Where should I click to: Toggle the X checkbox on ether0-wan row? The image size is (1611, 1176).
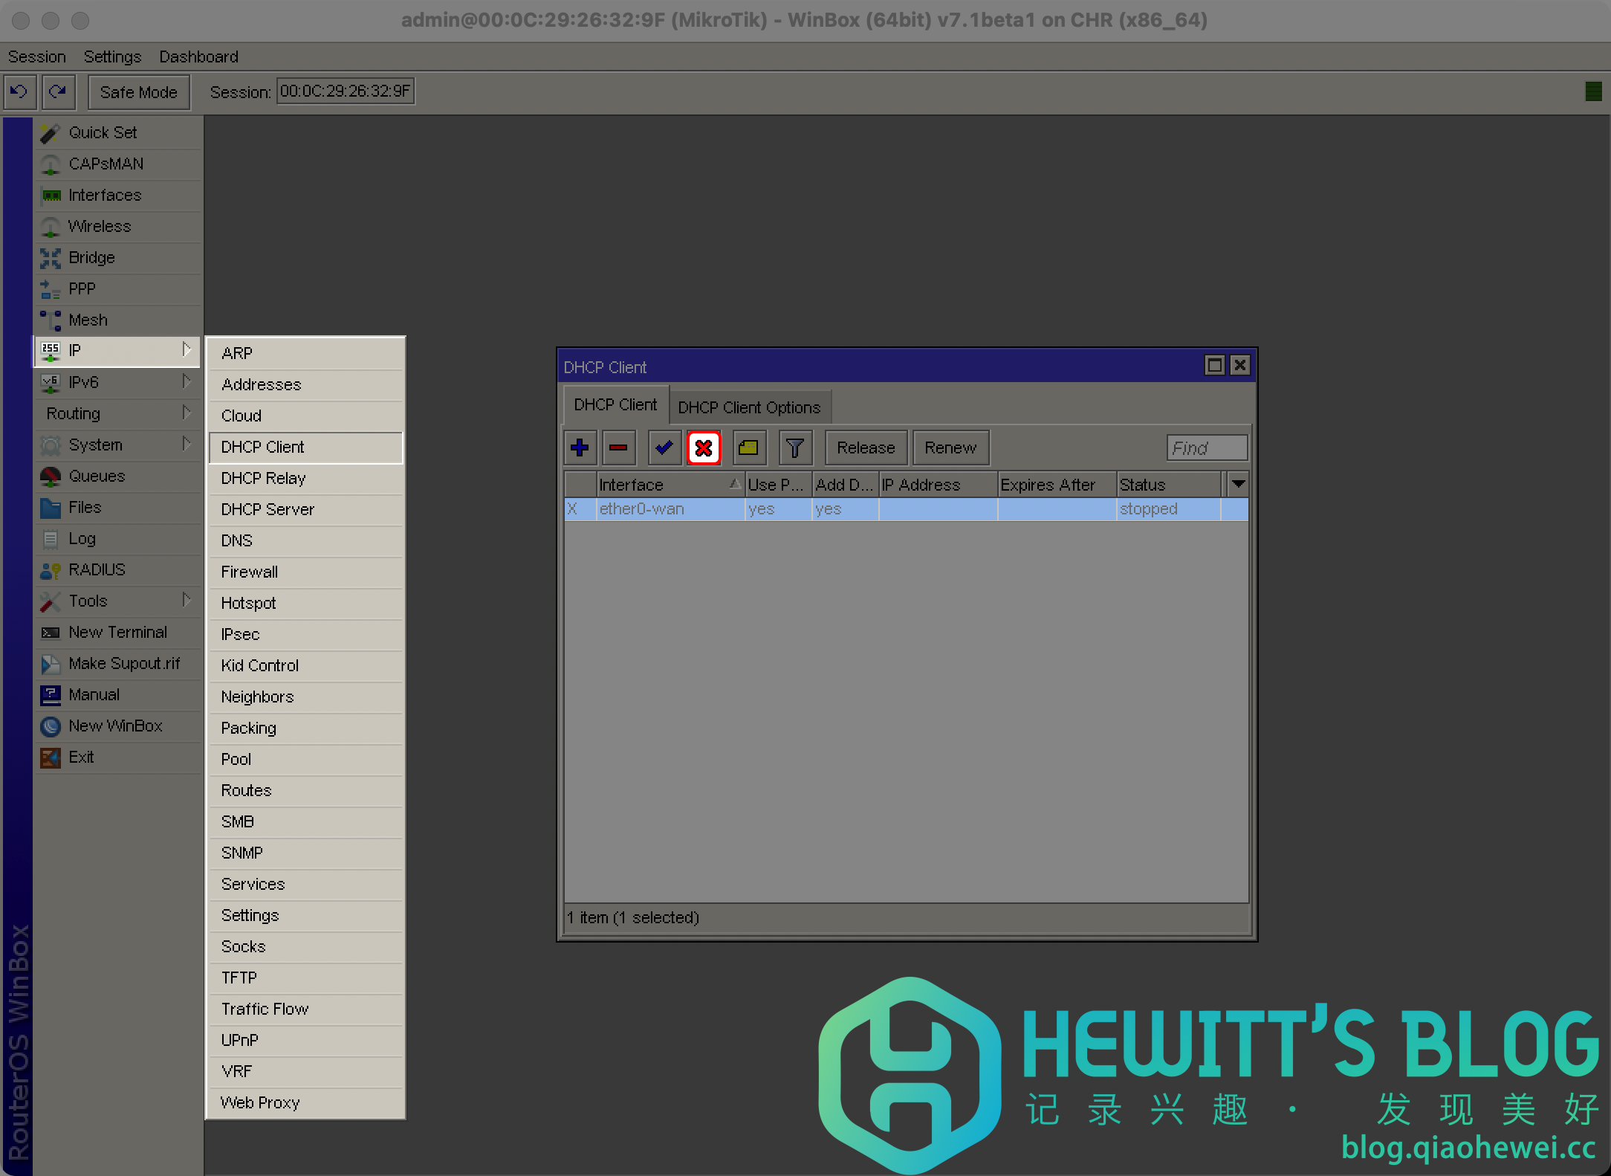click(574, 508)
